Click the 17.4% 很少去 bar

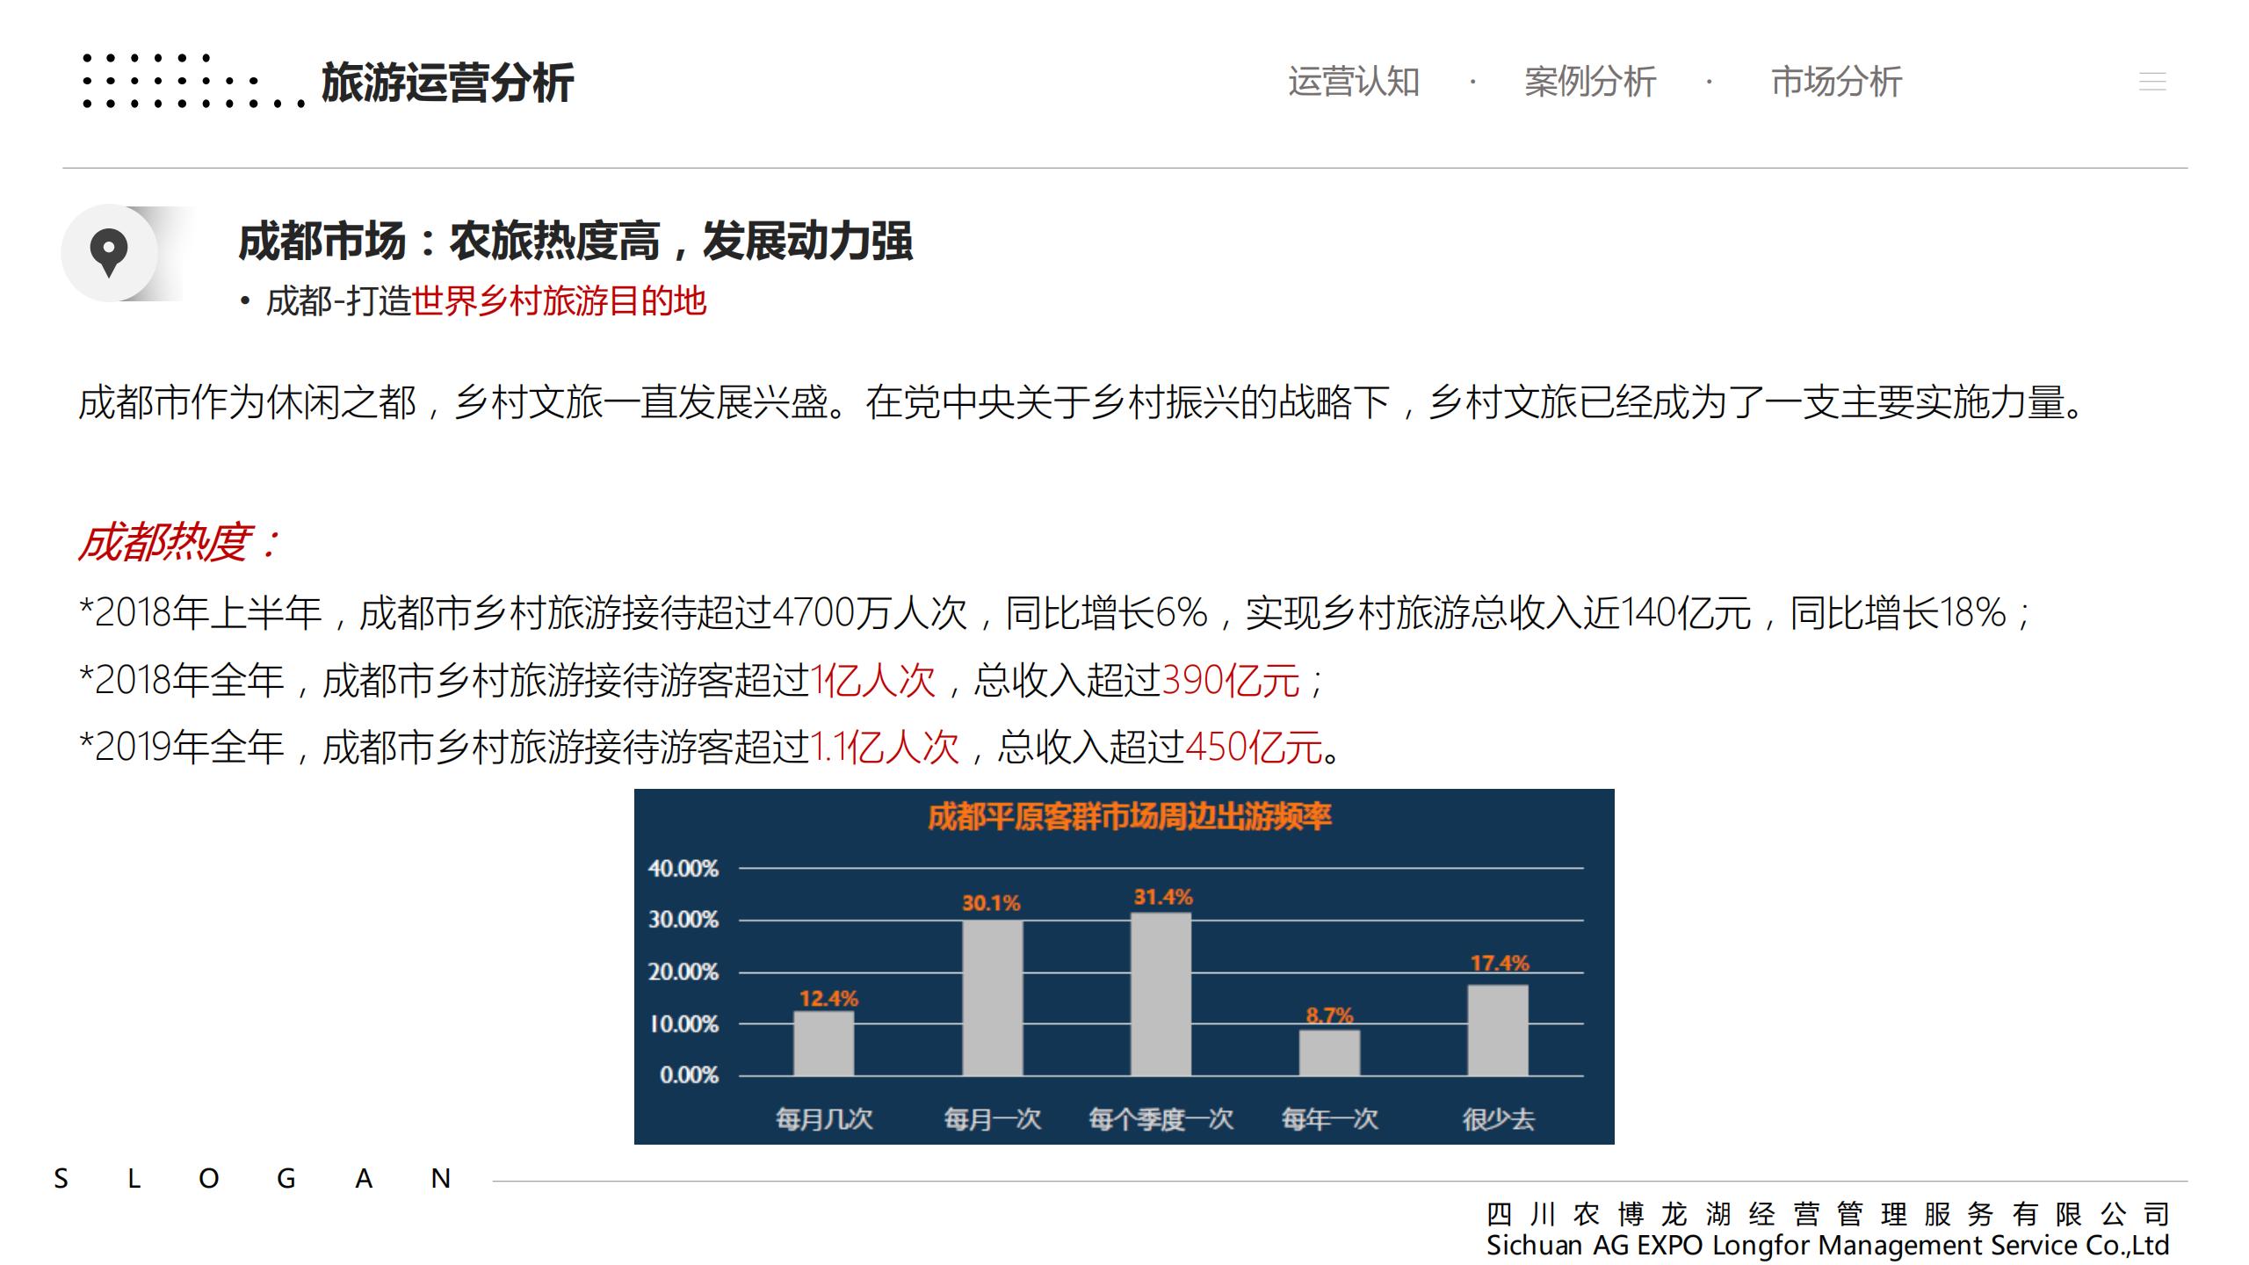coord(1498,1030)
